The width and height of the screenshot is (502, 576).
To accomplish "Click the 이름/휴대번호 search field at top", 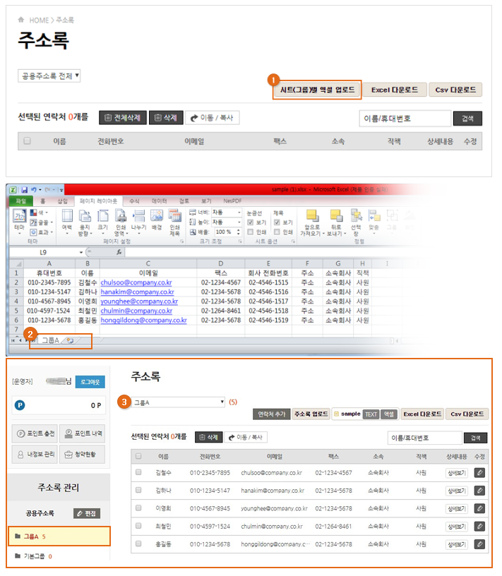I will click(x=404, y=119).
